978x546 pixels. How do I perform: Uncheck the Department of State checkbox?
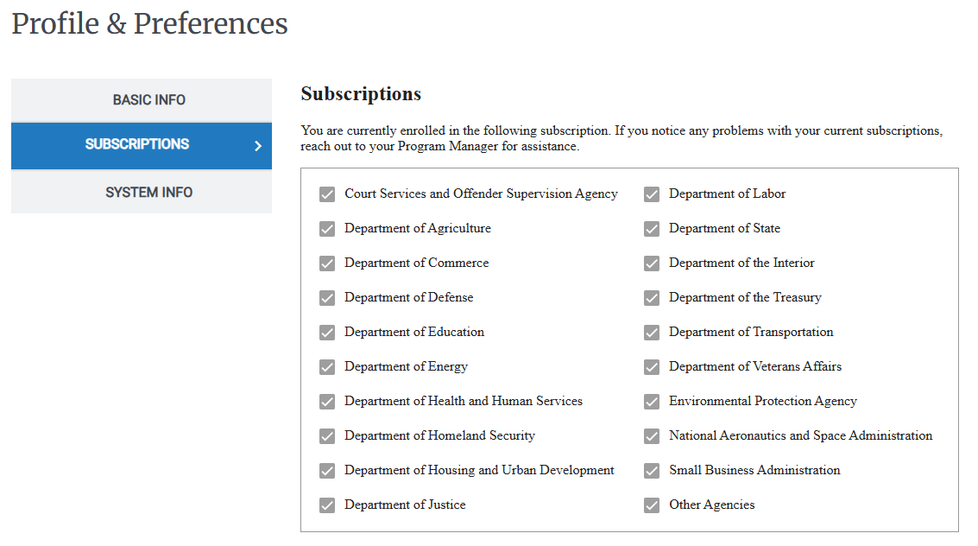click(651, 228)
